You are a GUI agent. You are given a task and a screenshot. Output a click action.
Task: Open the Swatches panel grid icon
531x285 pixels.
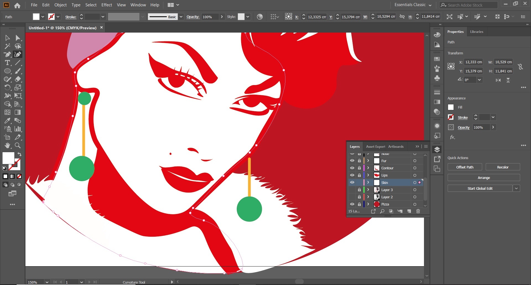click(x=437, y=59)
